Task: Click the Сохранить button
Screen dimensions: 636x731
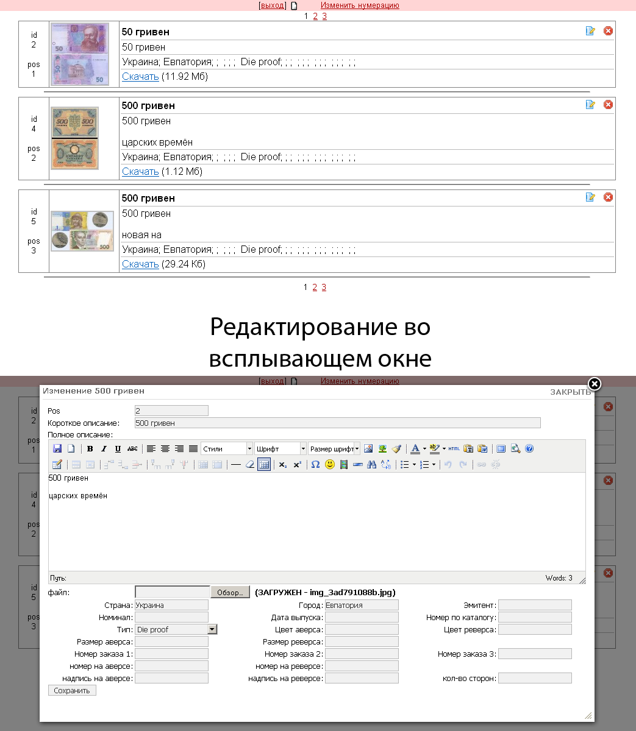Action: point(72,691)
